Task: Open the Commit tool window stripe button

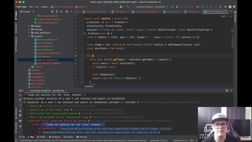Action: (x=16, y=28)
